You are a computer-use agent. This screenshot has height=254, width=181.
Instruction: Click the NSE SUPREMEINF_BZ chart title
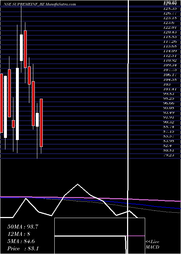click(40, 4)
